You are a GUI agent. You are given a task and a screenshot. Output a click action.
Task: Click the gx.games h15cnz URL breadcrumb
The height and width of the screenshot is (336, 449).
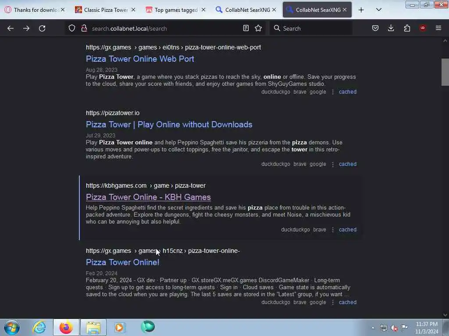[x=163, y=251]
